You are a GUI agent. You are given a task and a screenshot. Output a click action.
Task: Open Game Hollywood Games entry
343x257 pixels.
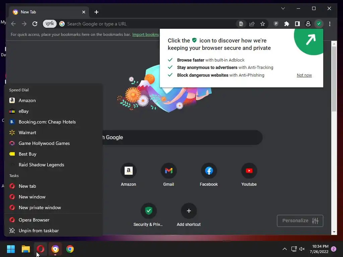[x=53, y=143]
